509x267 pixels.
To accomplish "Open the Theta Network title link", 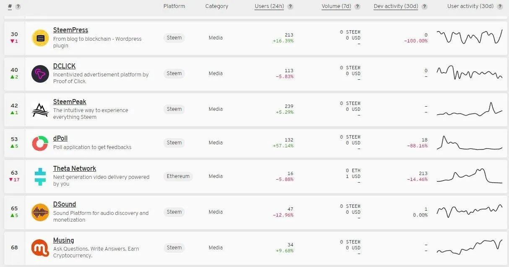I will pos(75,169).
